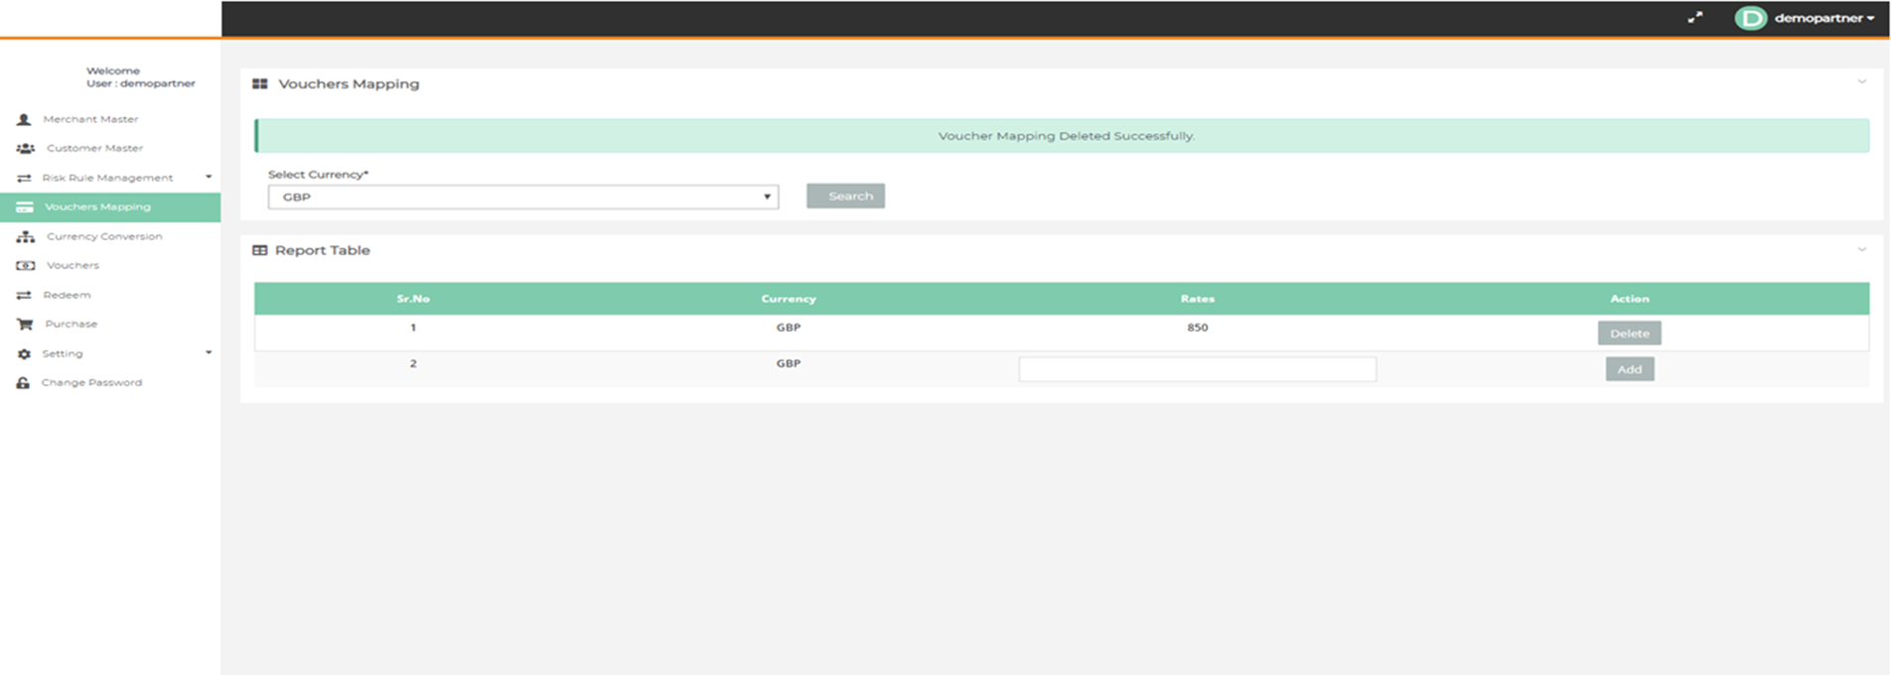Expand the Setting submenu
Viewport: 1891px width, 675px height.
click(208, 352)
